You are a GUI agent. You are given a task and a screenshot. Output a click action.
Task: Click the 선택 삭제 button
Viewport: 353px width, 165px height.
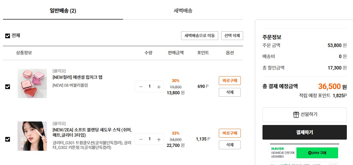tap(232, 36)
